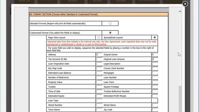Viewport: 199px width, 112px height.
Task: Click the Address sequence box
Action: (x=99, y=55)
